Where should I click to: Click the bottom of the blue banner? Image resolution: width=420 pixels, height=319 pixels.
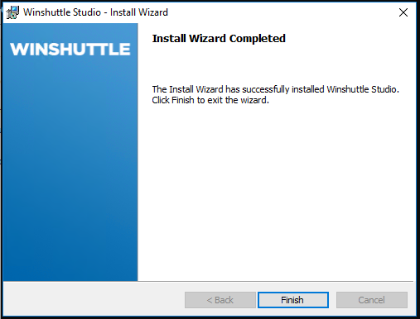(x=70, y=271)
